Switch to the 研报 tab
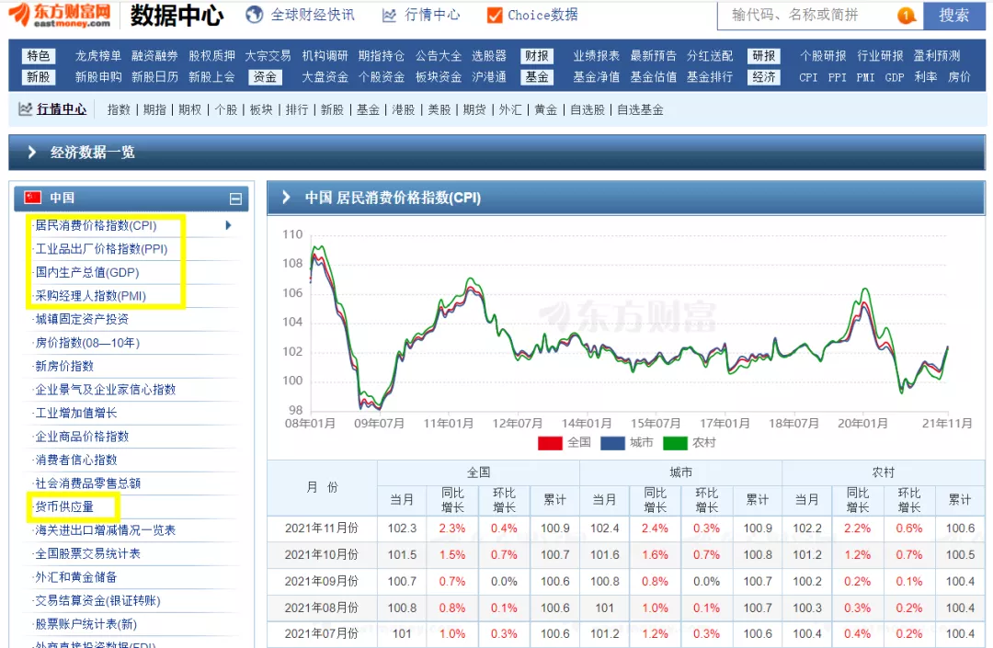This screenshot has height=648, width=993. [x=763, y=55]
